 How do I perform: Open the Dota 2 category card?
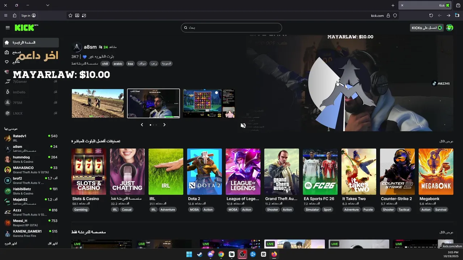[x=204, y=172]
